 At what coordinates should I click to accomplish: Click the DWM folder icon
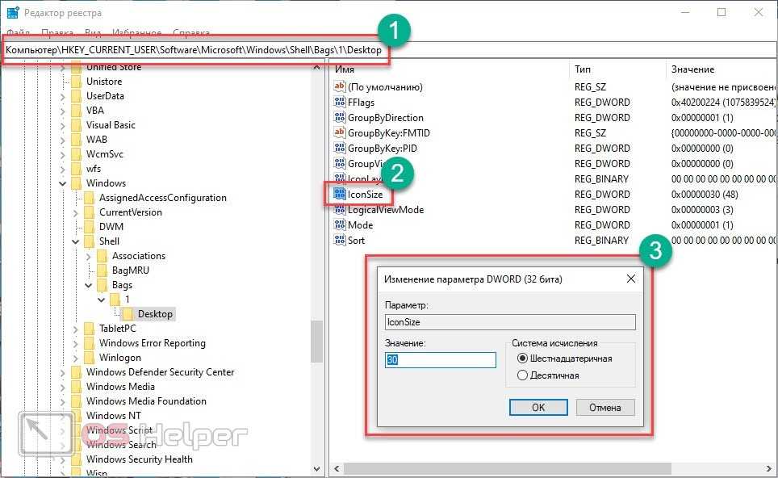click(90, 227)
